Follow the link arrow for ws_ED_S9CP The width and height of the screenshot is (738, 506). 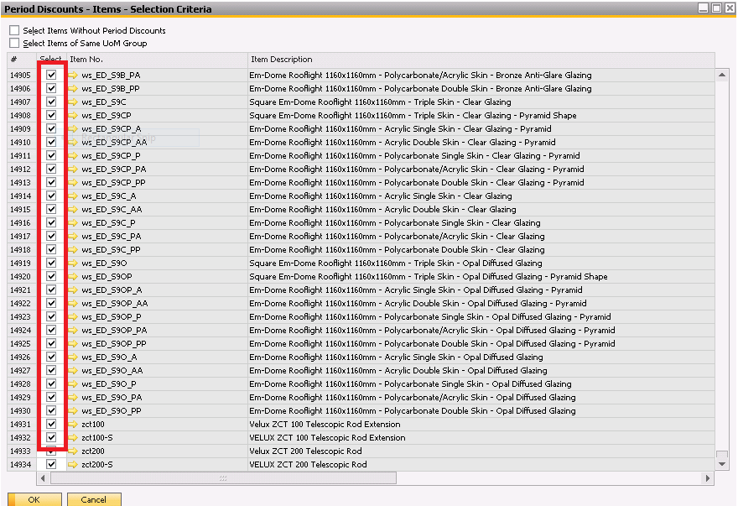click(73, 116)
